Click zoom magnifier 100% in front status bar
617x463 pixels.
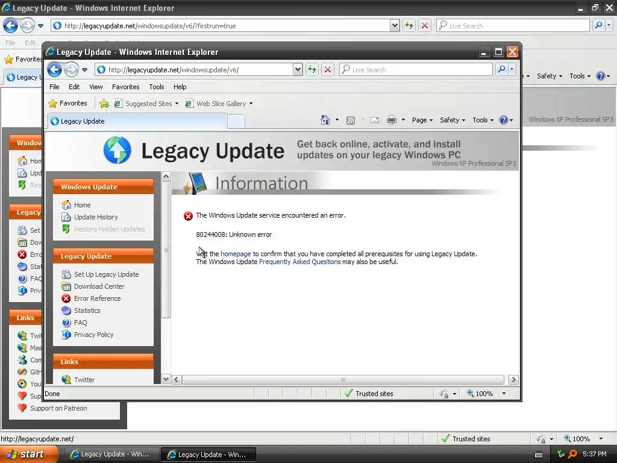pos(480,393)
